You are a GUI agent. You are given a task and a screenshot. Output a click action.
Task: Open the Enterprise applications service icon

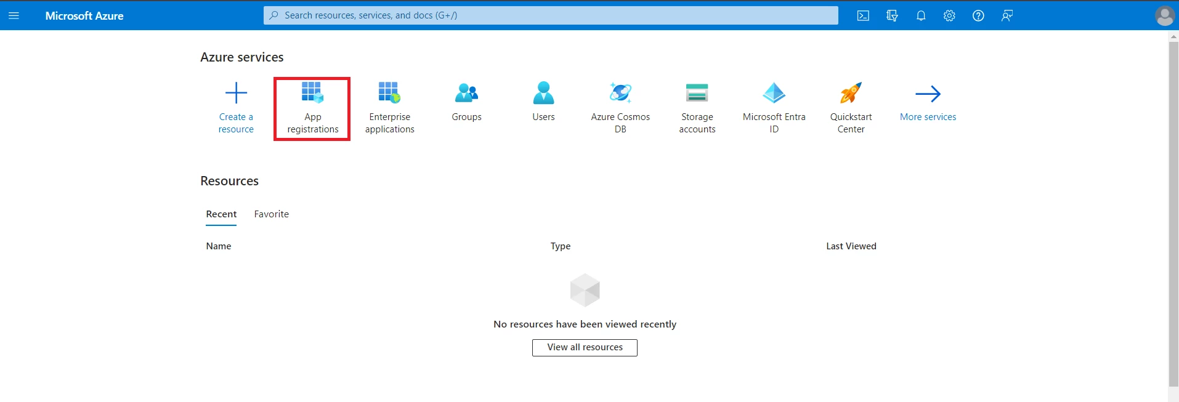pos(389,92)
